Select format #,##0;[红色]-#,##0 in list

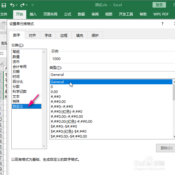pyautogui.click(x=111, y=111)
